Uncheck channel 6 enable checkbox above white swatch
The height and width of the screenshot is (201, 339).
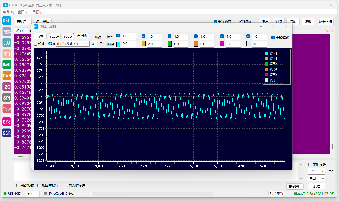point(248,36)
